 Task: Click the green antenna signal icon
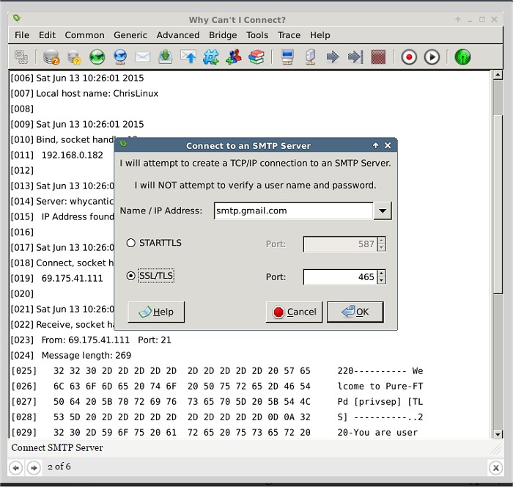462,56
